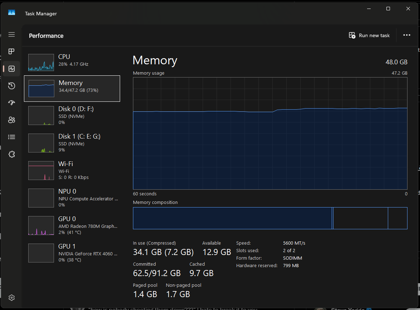Open the App history view icon
This screenshot has width=420, height=310.
[x=11, y=86]
